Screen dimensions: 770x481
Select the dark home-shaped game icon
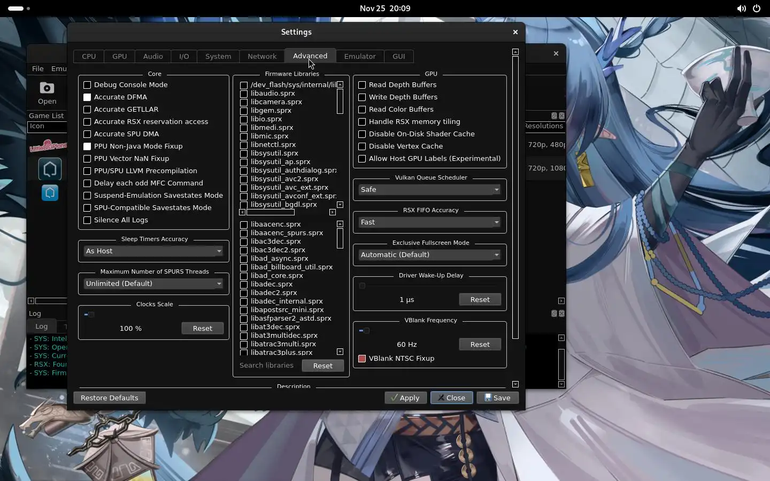coord(50,169)
